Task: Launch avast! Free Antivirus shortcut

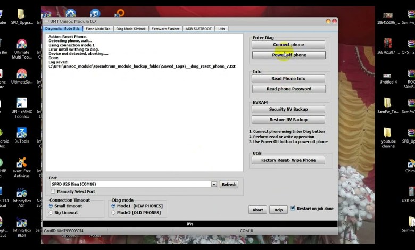Action: click(x=22, y=167)
